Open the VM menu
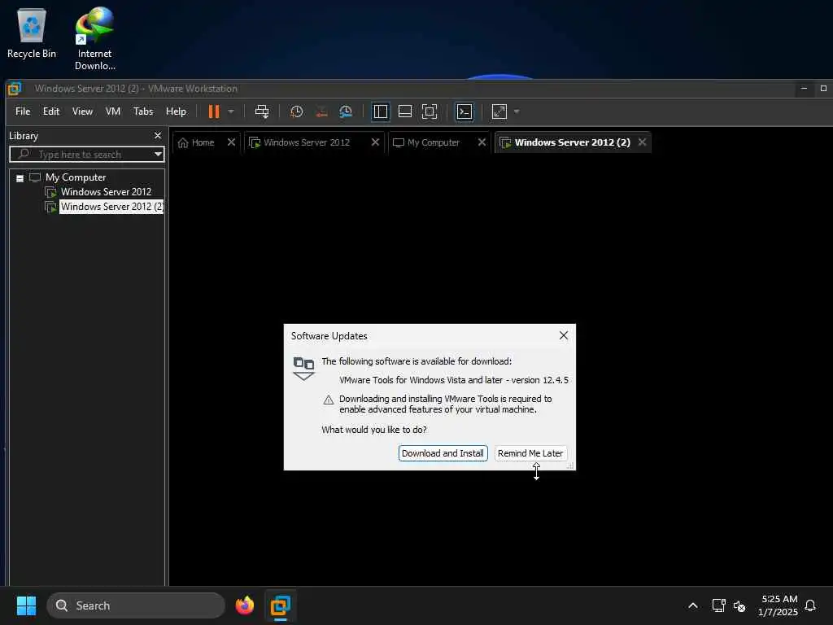The image size is (833, 625). pos(112,111)
